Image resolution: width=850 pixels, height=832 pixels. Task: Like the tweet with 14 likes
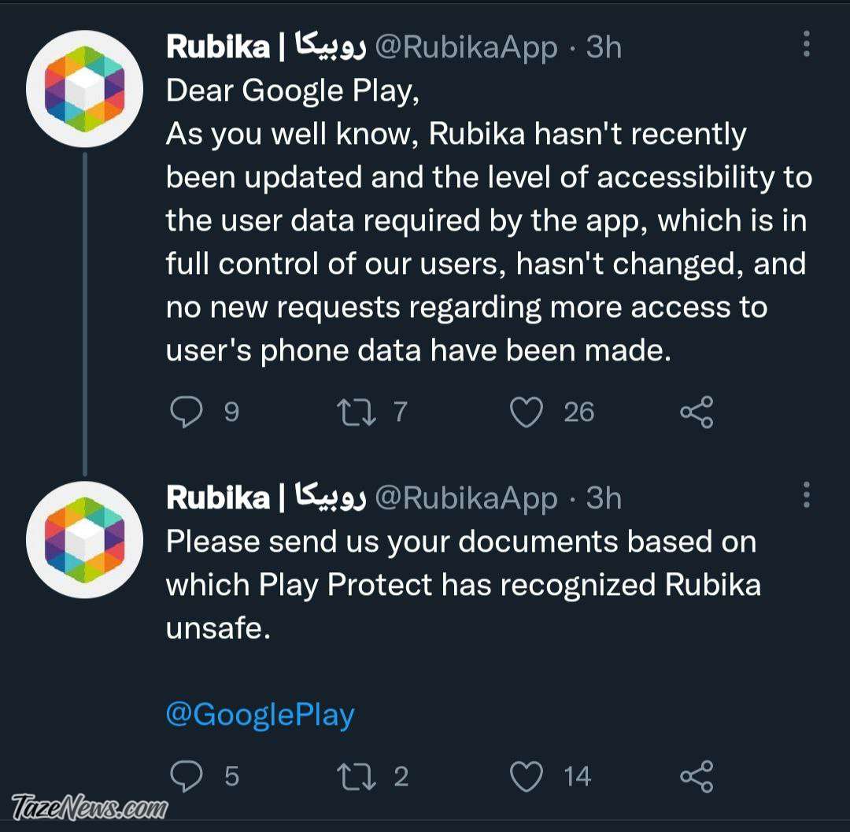527,776
